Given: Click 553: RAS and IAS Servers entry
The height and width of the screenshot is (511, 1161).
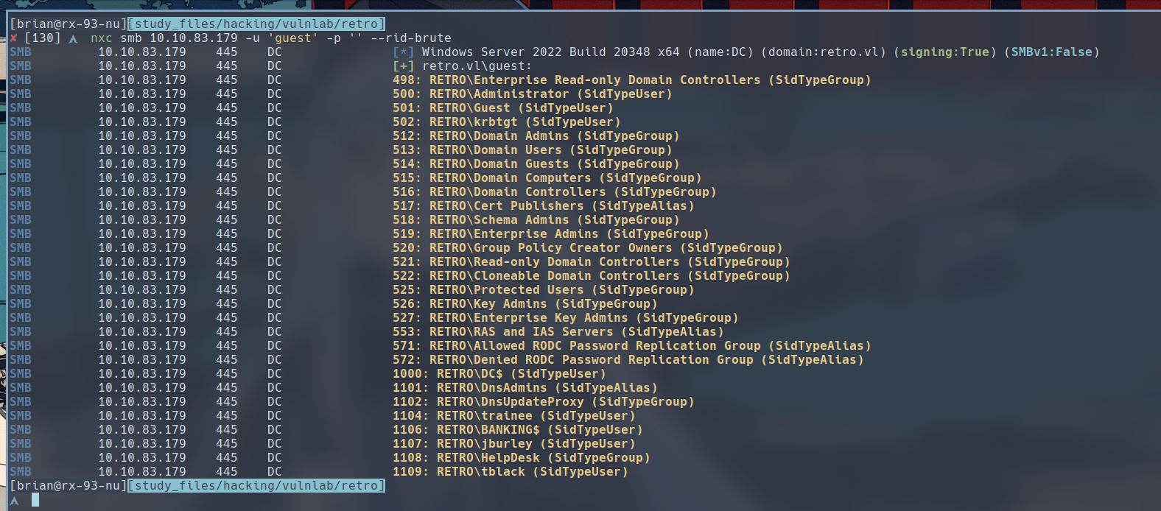Looking at the screenshot, I should pos(558,332).
